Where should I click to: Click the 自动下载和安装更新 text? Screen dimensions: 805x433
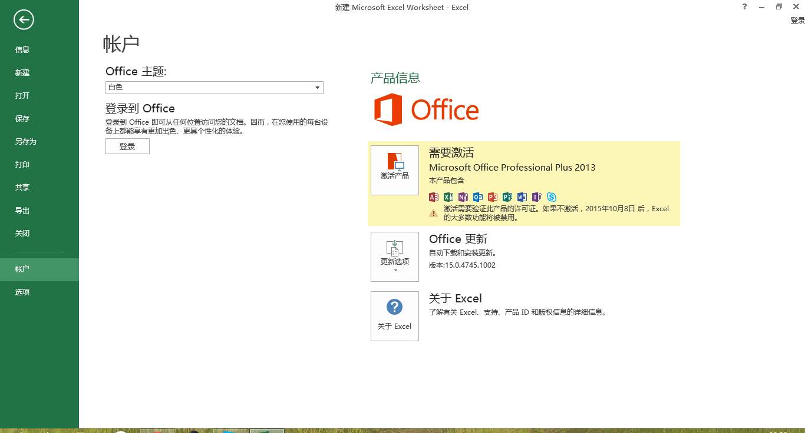pyautogui.click(x=463, y=254)
